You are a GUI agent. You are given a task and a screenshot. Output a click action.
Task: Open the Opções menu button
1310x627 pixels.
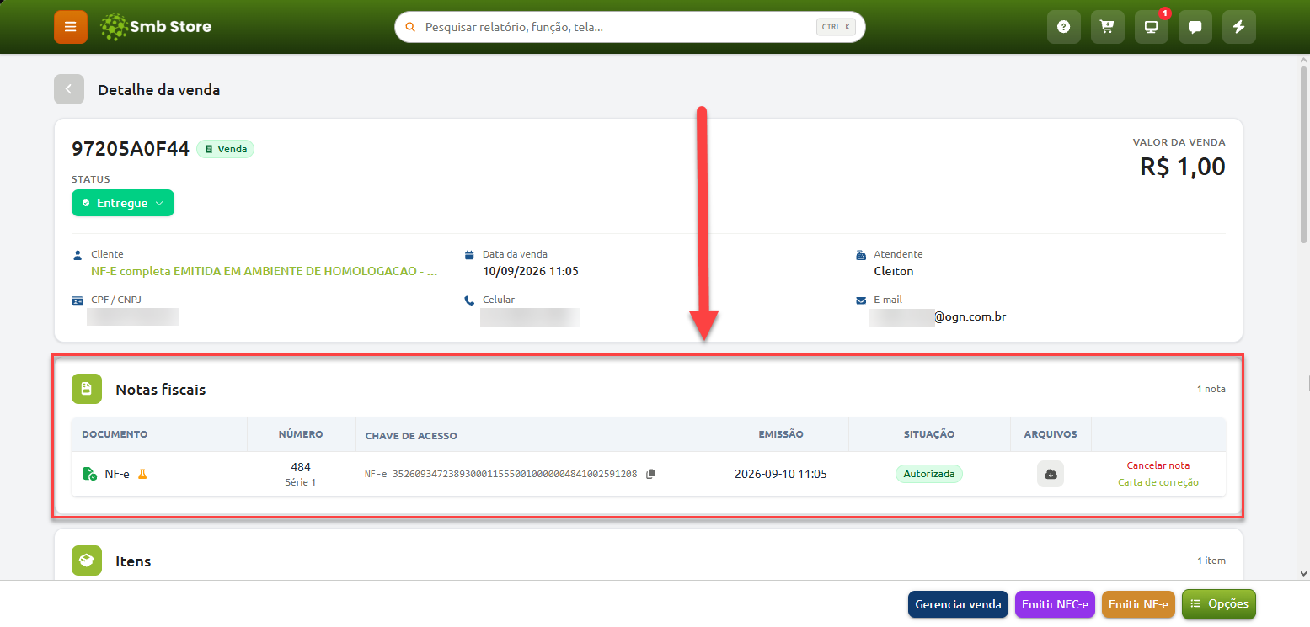point(1219,604)
